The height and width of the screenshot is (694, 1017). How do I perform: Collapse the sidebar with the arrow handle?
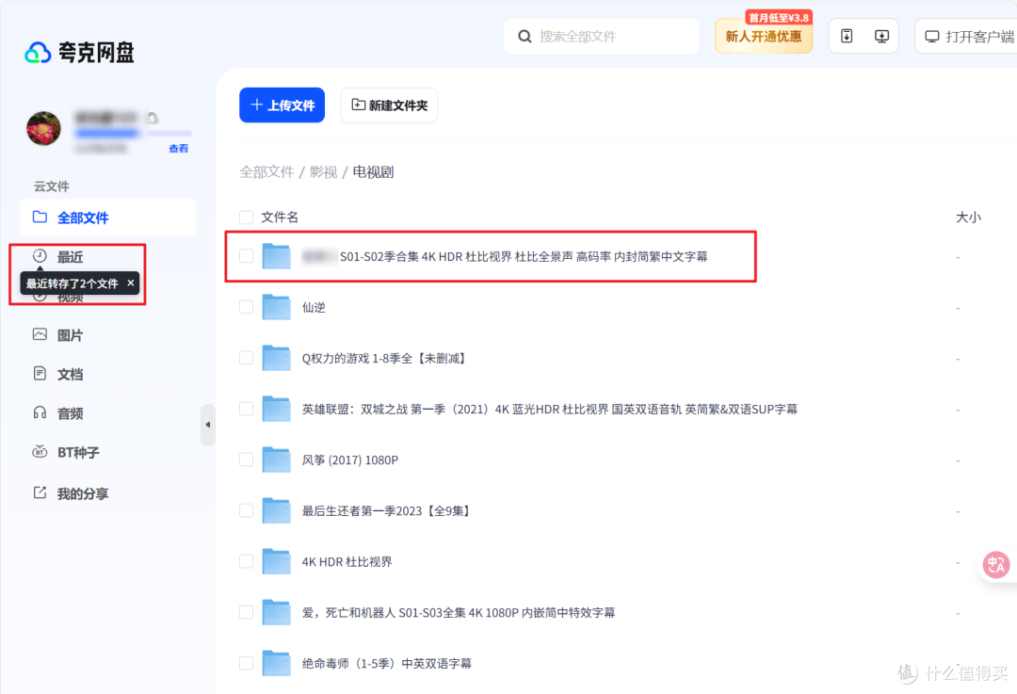[207, 425]
